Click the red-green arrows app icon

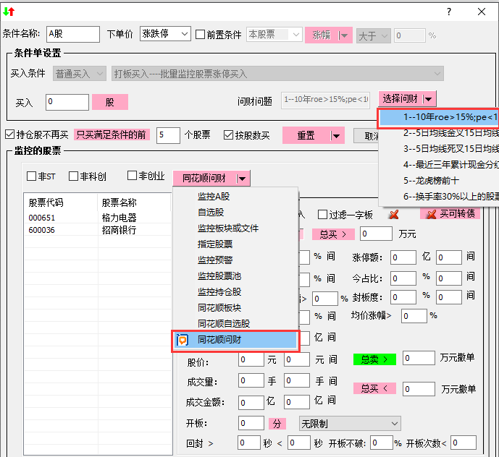click(9, 12)
